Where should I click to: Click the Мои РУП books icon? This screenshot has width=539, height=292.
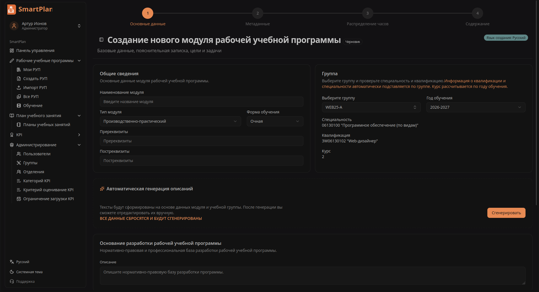19,70
